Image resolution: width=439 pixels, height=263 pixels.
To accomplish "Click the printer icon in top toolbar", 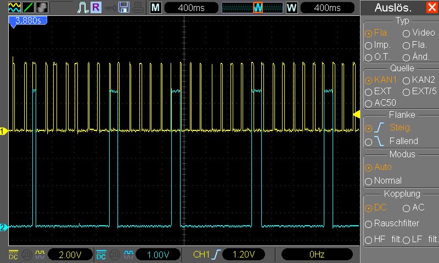I will pyautogui.click(x=138, y=8).
